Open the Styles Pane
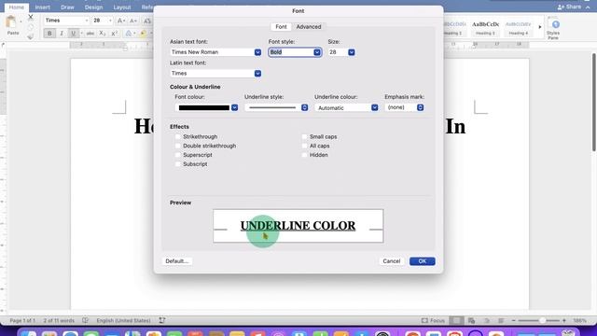This screenshot has width=597, height=336. [x=553, y=29]
